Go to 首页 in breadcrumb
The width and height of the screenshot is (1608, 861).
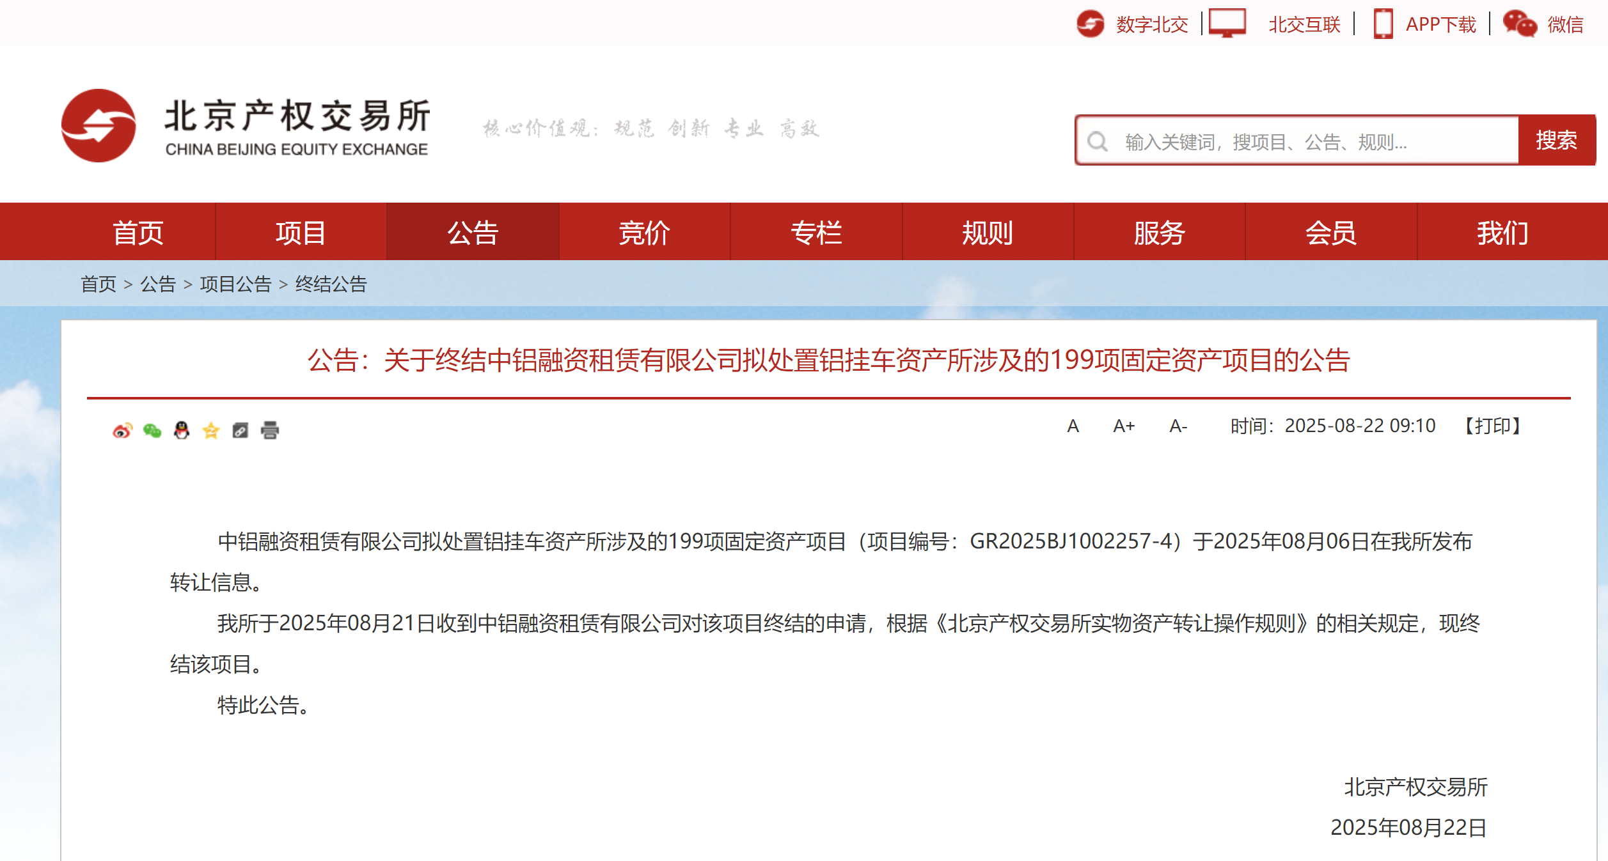pyautogui.click(x=99, y=284)
